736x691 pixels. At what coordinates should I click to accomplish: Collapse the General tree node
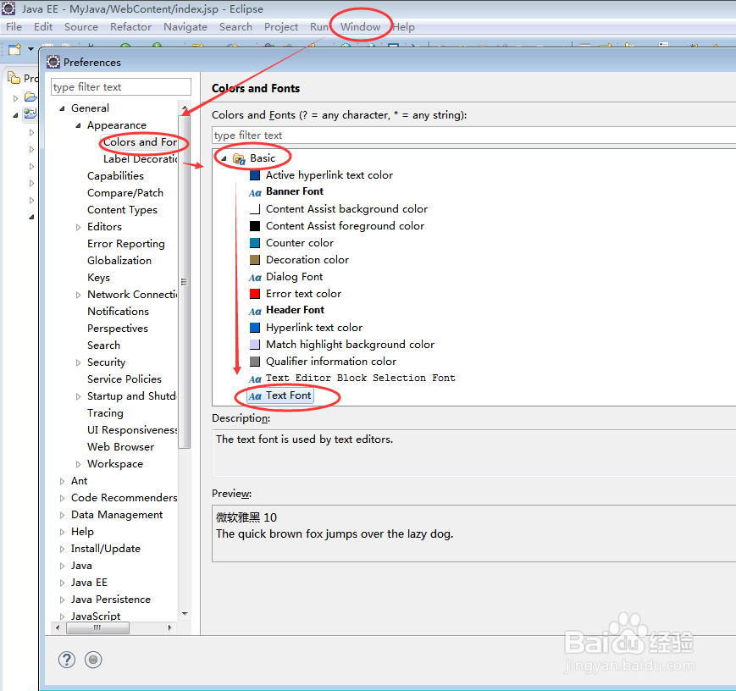(x=62, y=108)
